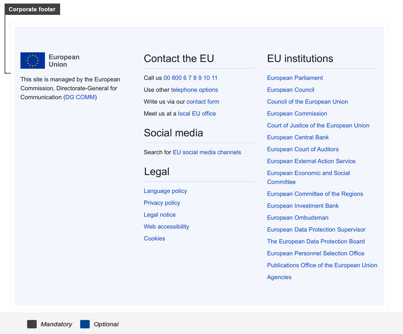Viewport: 403px width, 334px height.
Task: Select Council of the European Union
Action: coord(308,102)
